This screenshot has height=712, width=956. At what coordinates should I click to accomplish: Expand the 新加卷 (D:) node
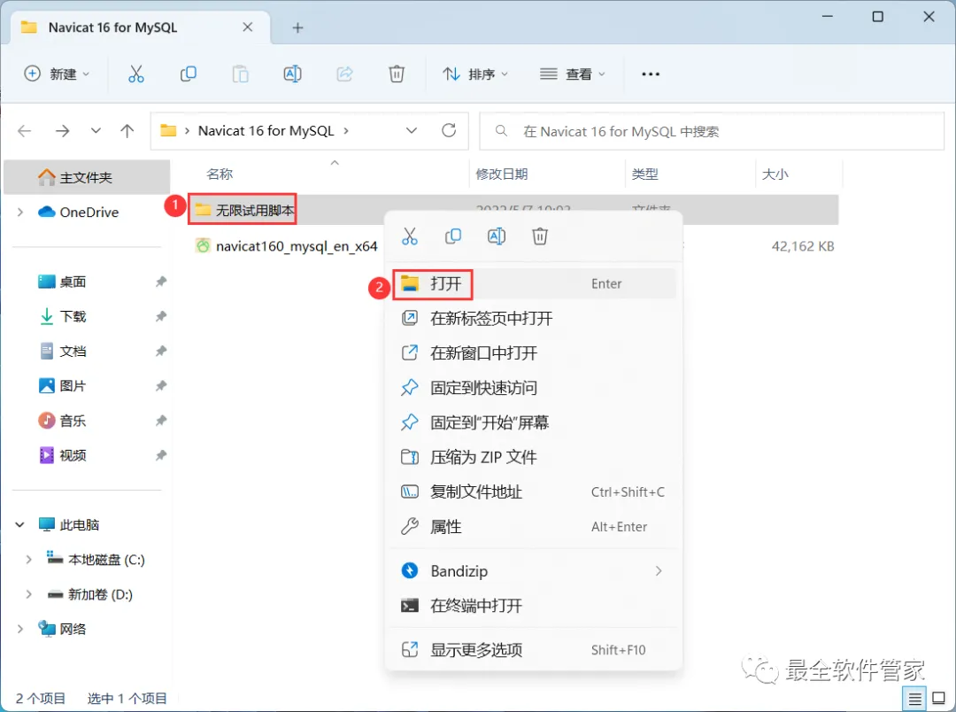click(x=28, y=594)
